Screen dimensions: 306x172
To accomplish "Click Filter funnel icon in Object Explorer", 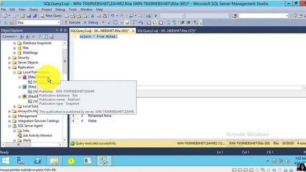I will pos(39,37).
